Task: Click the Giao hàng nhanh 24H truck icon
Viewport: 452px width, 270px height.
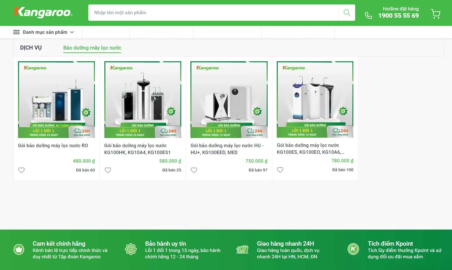Action: pyautogui.click(x=242, y=249)
